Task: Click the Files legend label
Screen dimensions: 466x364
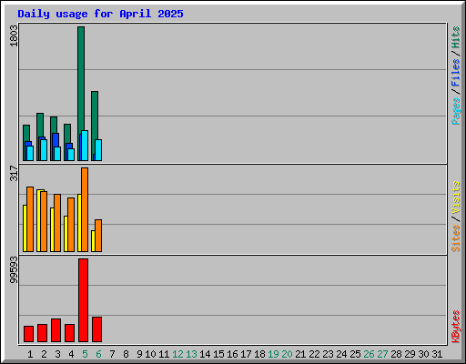Action: pos(455,72)
